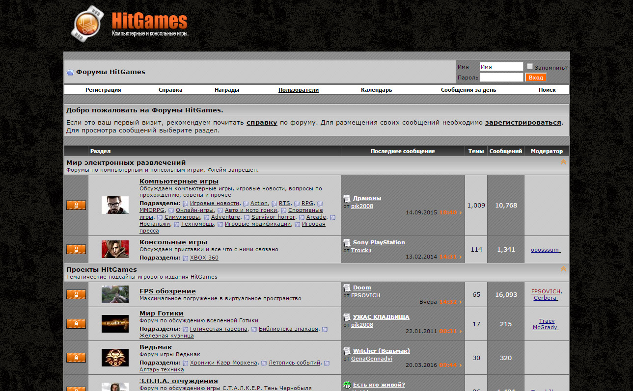Screen dimensions: 633x391
Task: Click the lock status icon for Компьютерные игры
Action: pos(76,205)
